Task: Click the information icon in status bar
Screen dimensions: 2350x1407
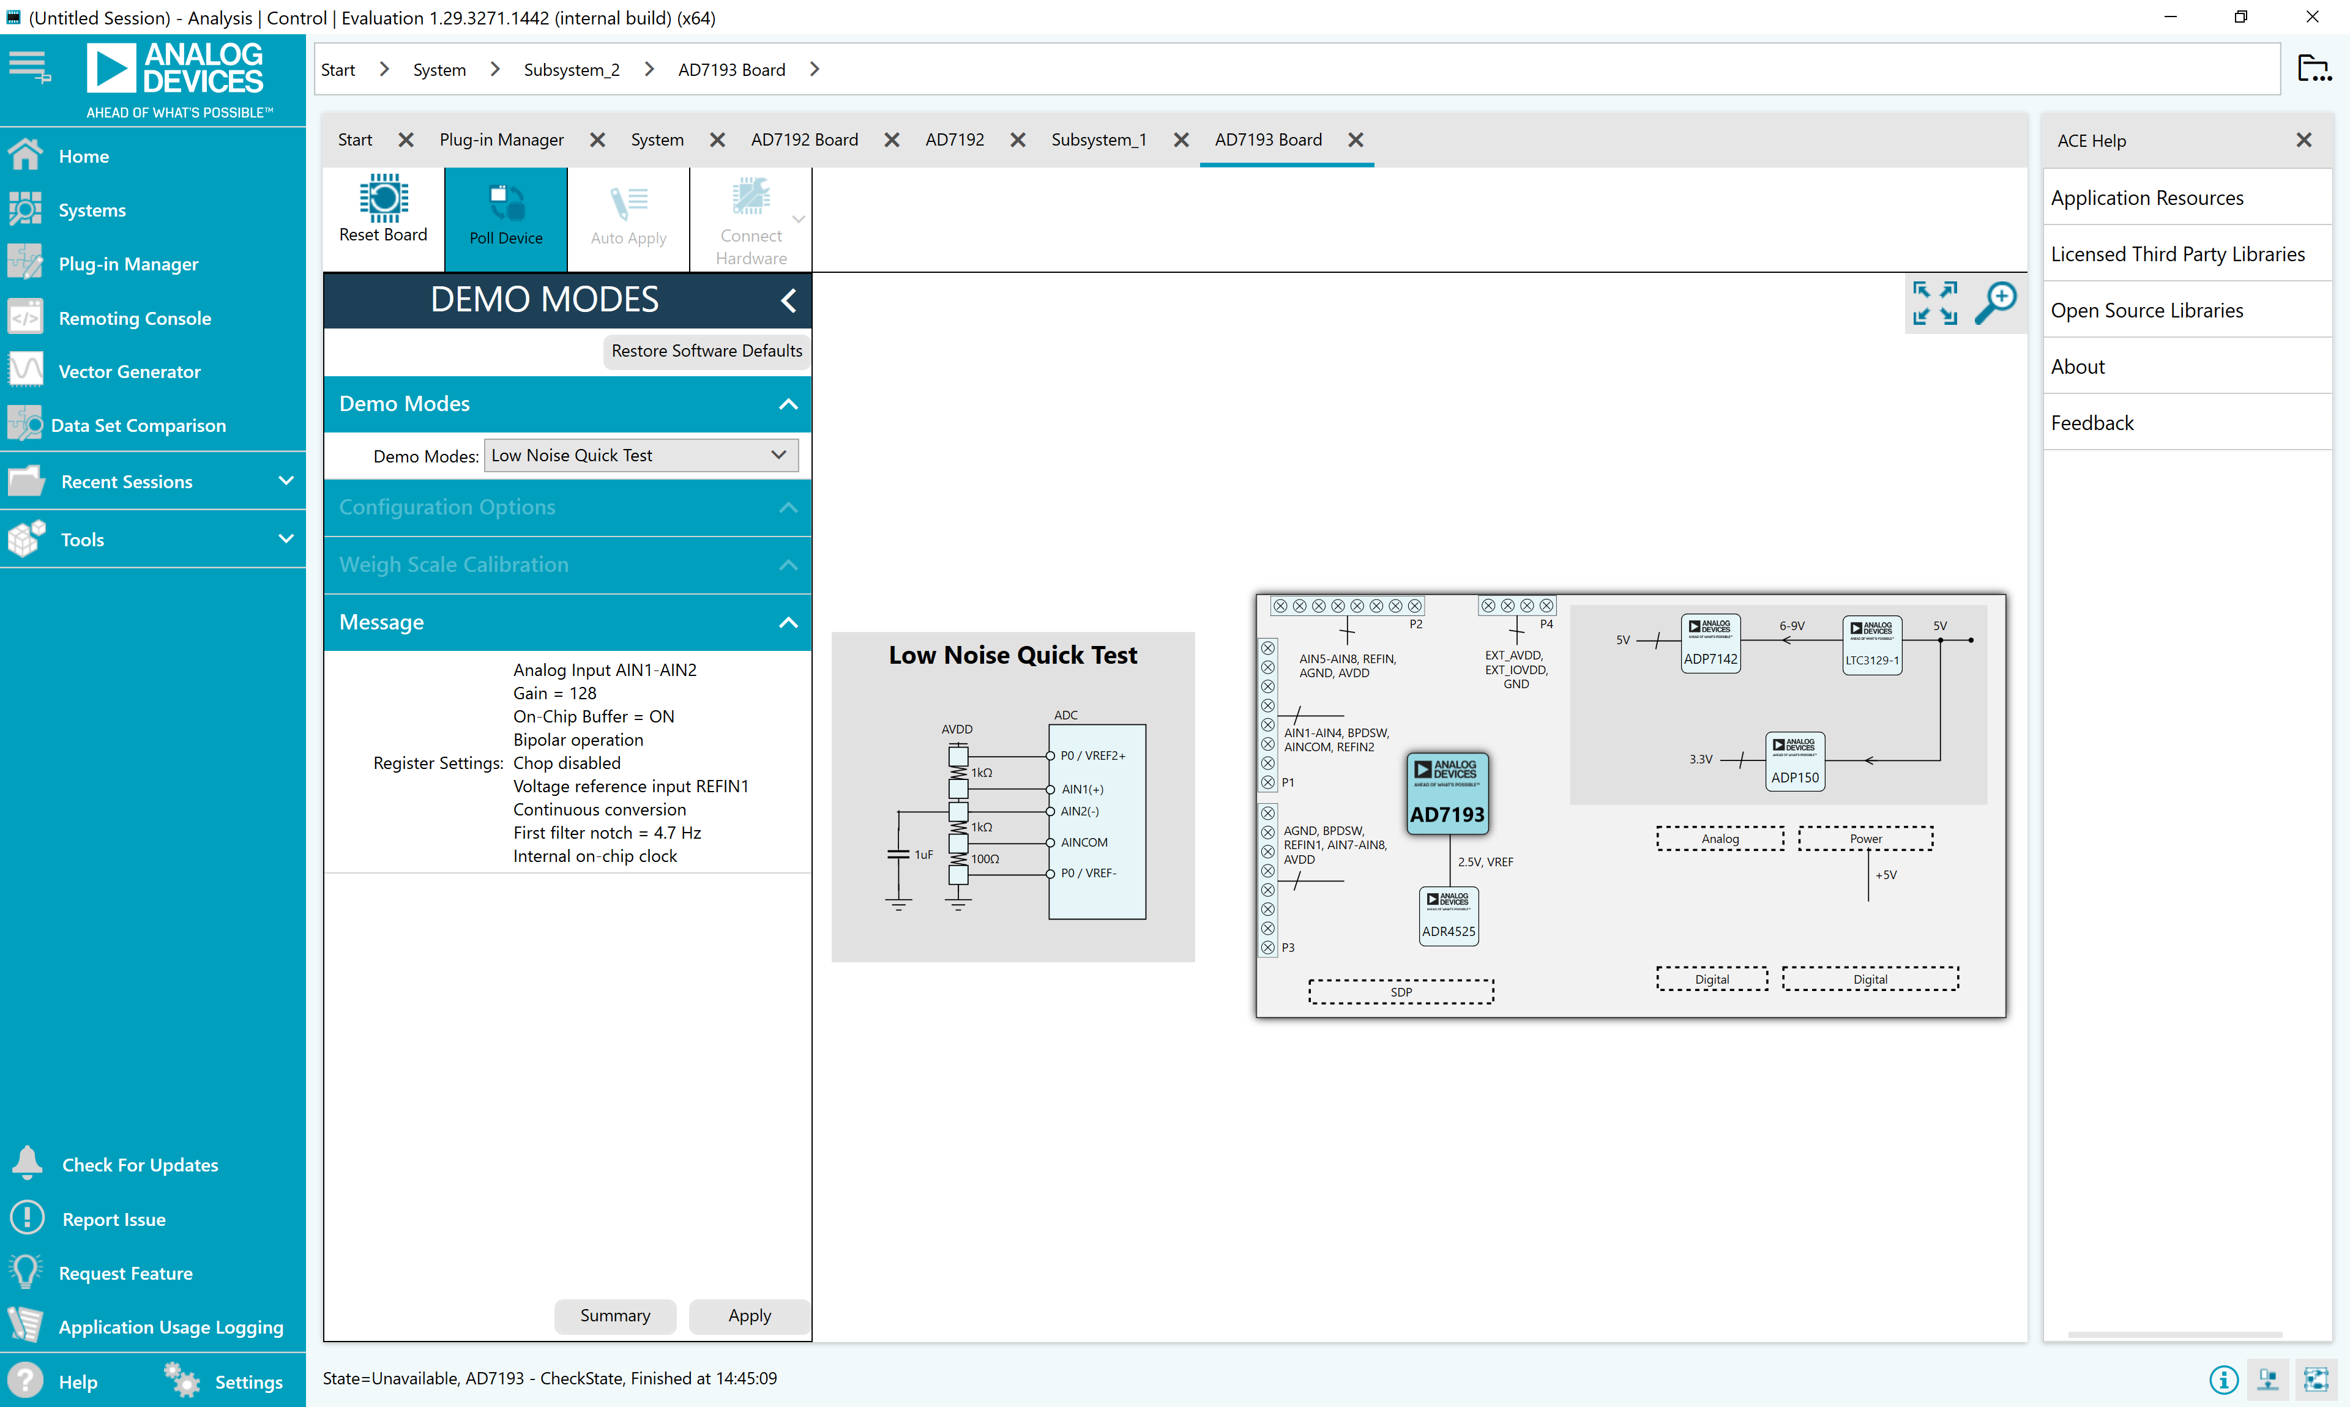Action: click(x=2223, y=1379)
